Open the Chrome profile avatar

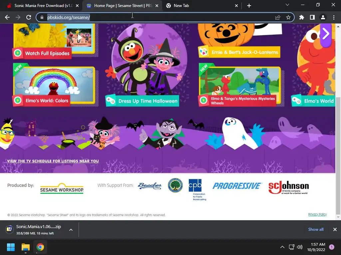[323, 17]
